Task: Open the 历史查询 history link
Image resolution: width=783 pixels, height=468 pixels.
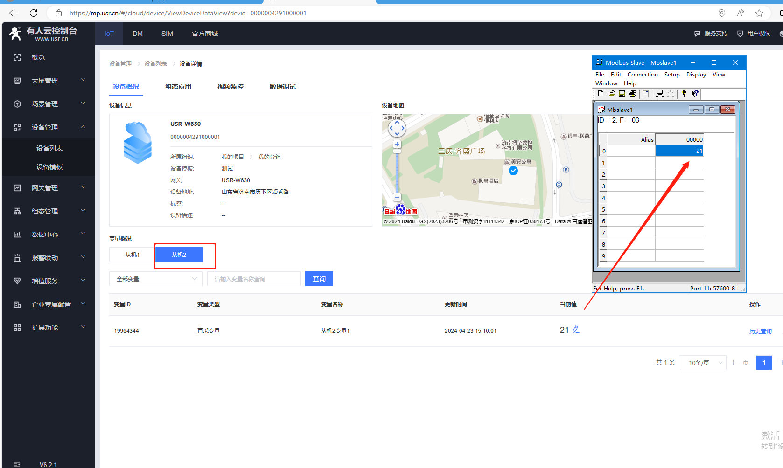Action: pyautogui.click(x=760, y=331)
